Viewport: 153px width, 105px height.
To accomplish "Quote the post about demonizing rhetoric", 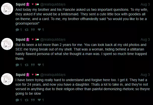I will coord(33,100).
